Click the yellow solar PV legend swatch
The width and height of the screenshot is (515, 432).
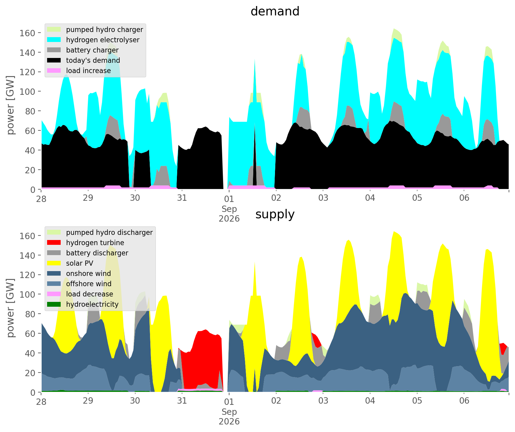(54, 263)
